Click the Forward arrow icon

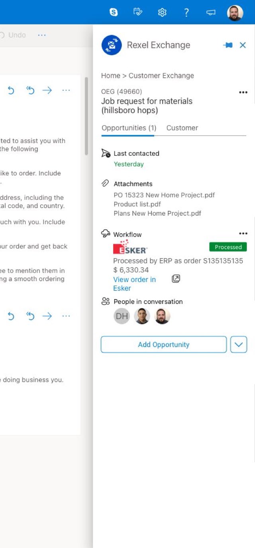47,90
